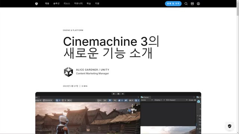Open the Display 1 dropdown
The width and height of the screenshot is (239, 134).
point(159,100)
